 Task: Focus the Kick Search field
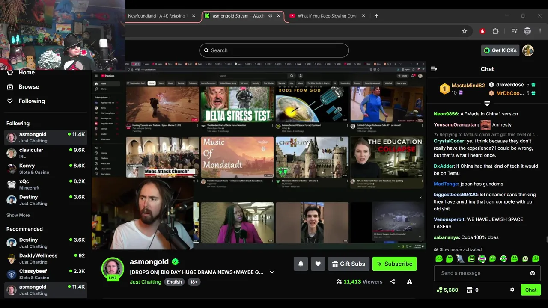point(274,50)
